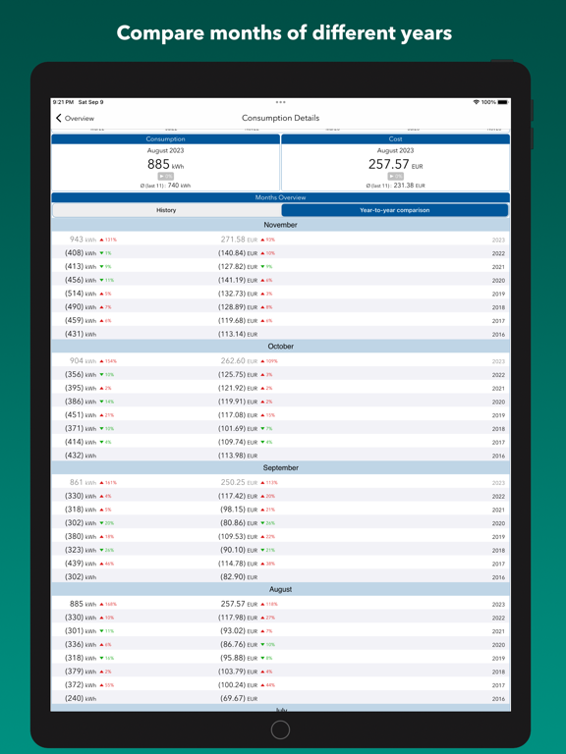The width and height of the screenshot is (566, 754).
Task: Tap the November section header
Action: click(281, 225)
